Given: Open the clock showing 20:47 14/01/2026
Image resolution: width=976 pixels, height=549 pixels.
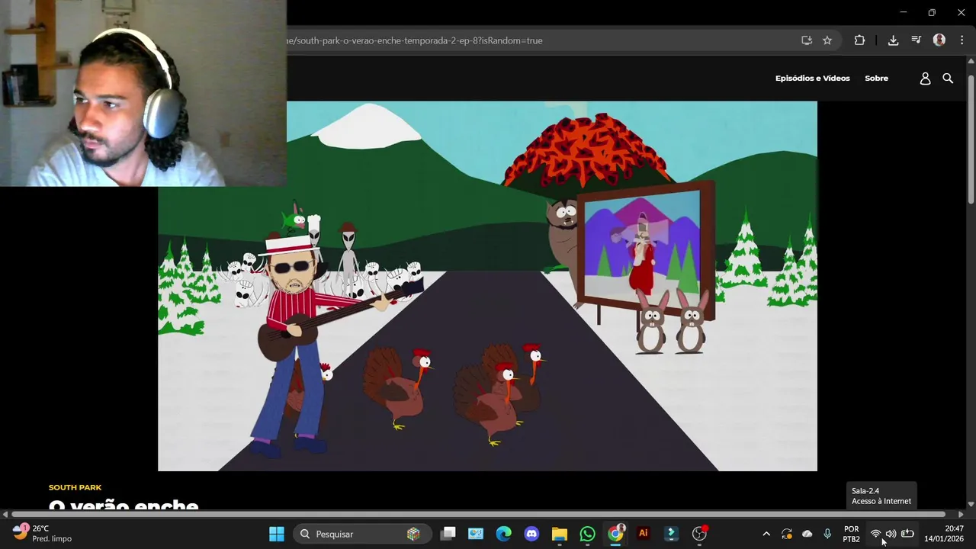Looking at the screenshot, I should point(944,534).
